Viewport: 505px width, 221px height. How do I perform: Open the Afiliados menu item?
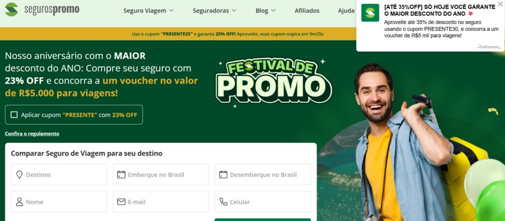pos(307,11)
